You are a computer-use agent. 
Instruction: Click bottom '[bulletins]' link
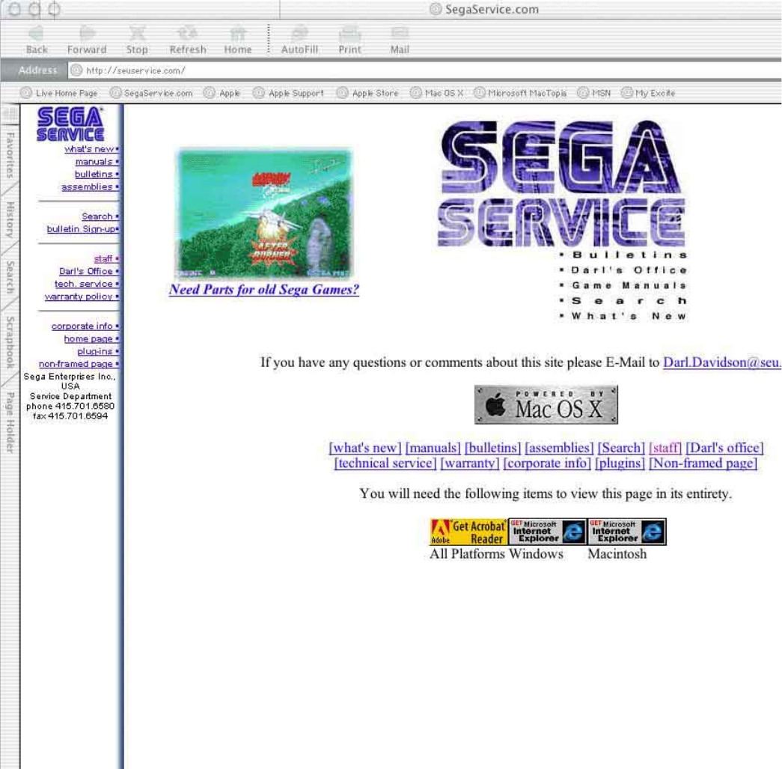point(492,448)
